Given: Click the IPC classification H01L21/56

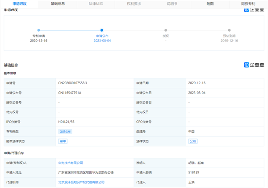Looking at the screenshot, I should tap(67, 122).
